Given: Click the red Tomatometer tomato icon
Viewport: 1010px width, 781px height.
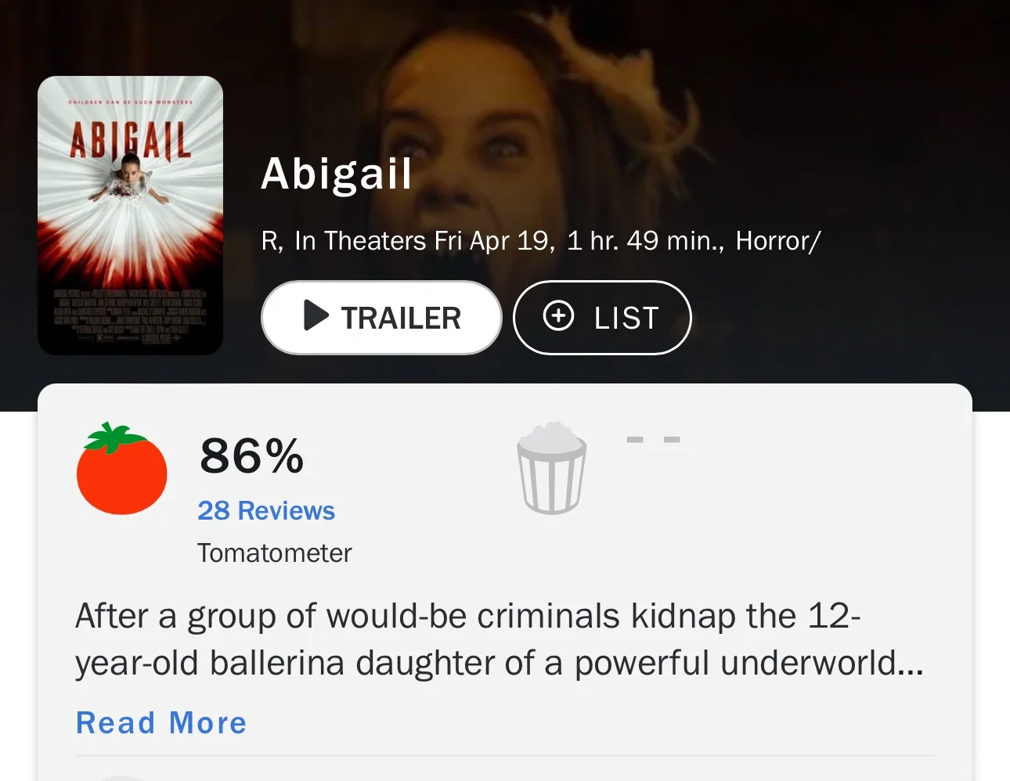Looking at the screenshot, I should click(x=121, y=469).
